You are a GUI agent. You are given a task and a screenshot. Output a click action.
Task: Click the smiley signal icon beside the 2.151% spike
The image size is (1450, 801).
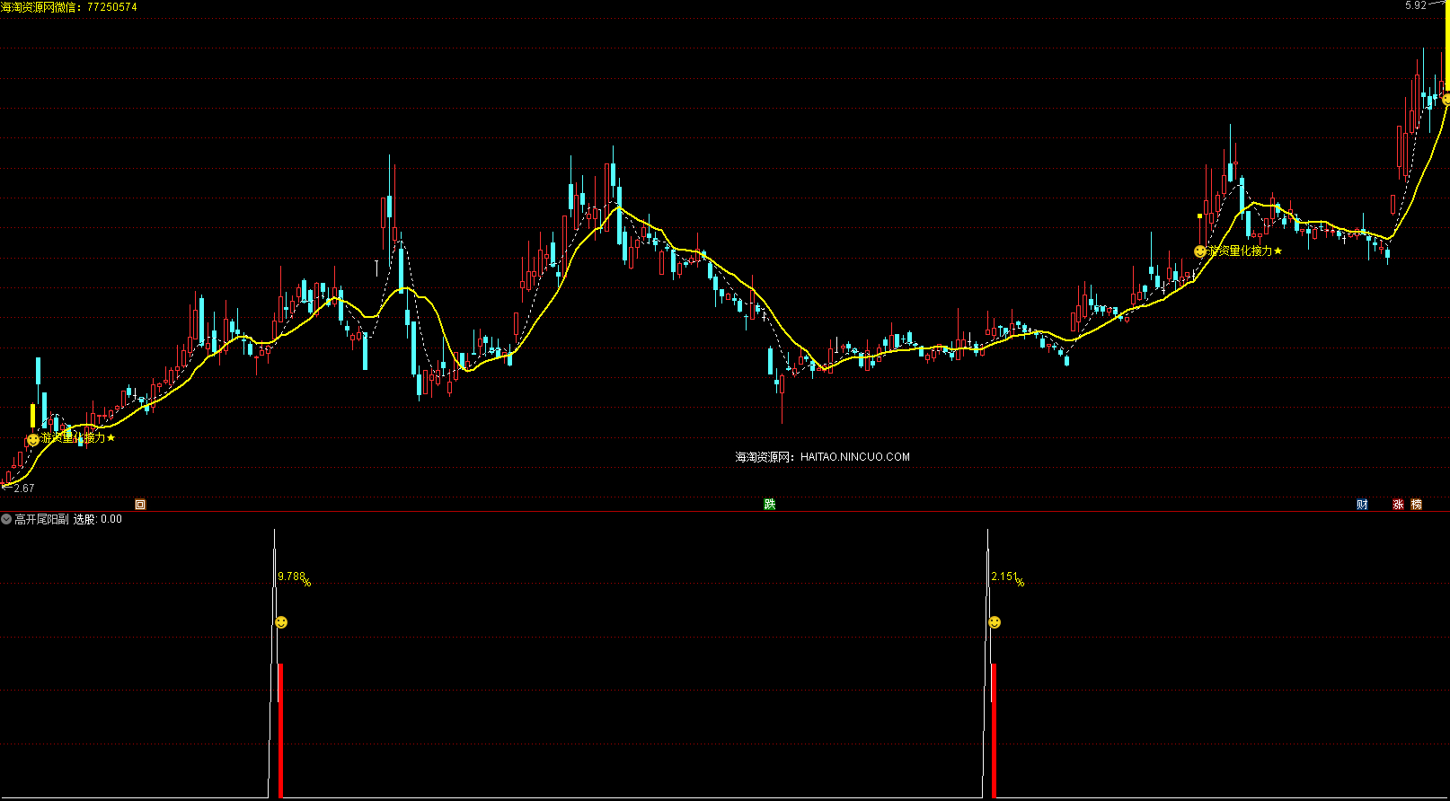pos(995,622)
